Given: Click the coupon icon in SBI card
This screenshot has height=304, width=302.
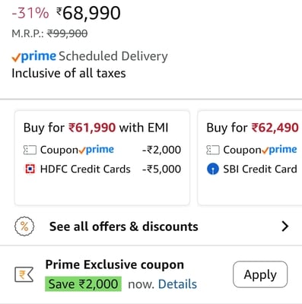Looking at the screenshot, I should pyautogui.click(x=212, y=150).
